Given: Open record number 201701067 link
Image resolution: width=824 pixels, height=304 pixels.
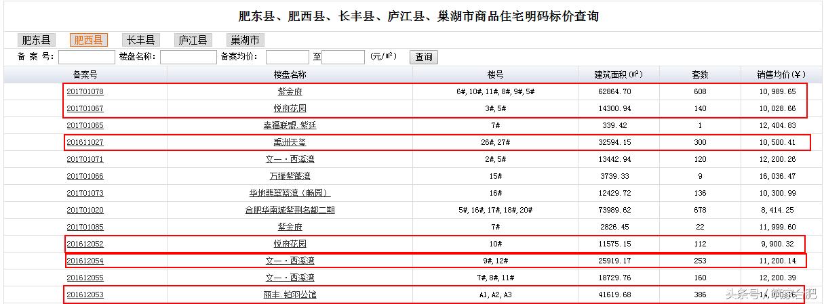Looking at the screenshot, I should pyautogui.click(x=85, y=108).
